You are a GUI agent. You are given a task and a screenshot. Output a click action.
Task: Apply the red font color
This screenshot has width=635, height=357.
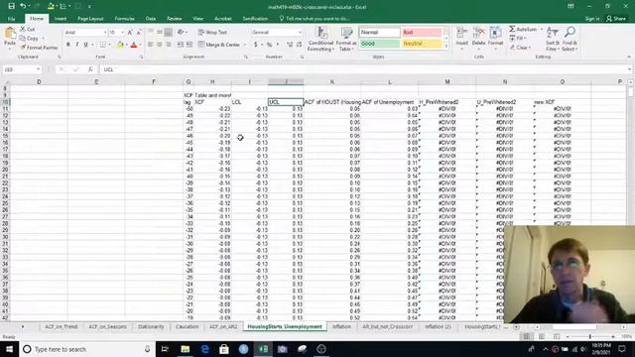tap(134, 45)
